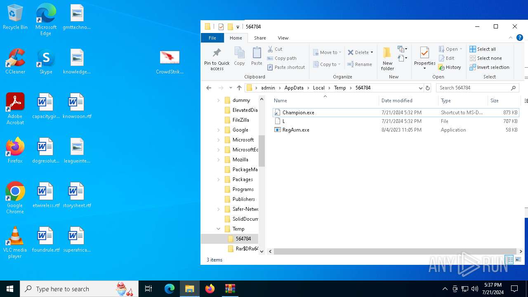Open address bar history dropdown
The image size is (528, 297).
[x=420, y=88]
